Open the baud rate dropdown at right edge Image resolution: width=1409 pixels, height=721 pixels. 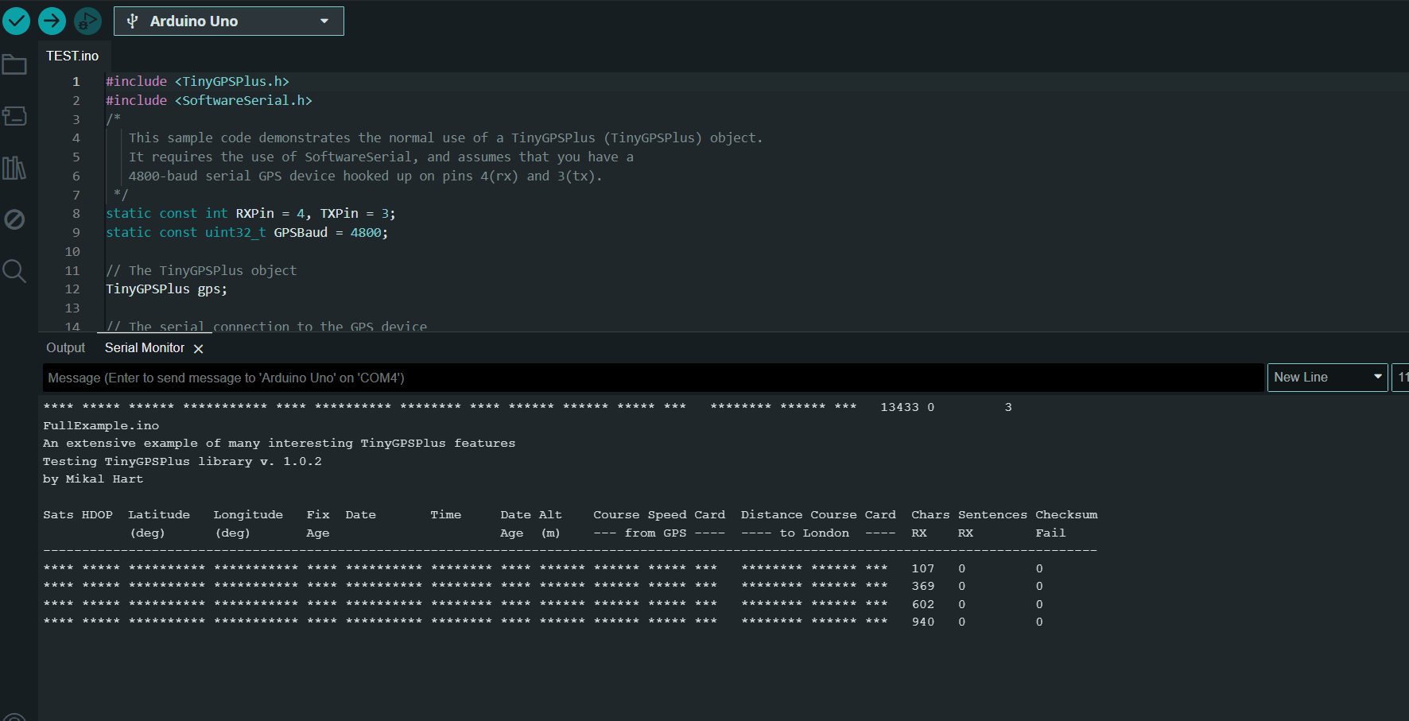click(1401, 378)
